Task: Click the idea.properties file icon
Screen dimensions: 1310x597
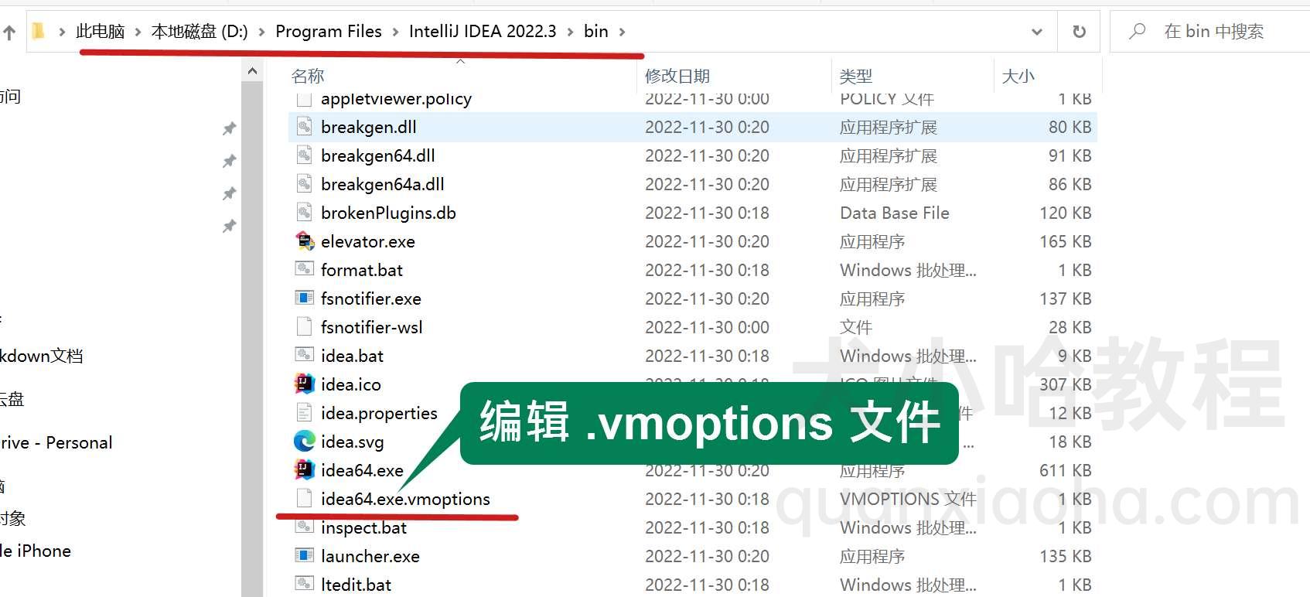Action: [x=305, y=413]
